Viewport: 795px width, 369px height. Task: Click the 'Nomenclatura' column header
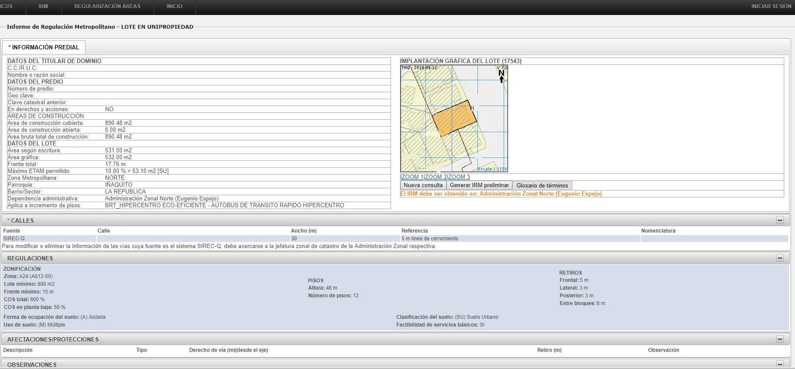658,230
